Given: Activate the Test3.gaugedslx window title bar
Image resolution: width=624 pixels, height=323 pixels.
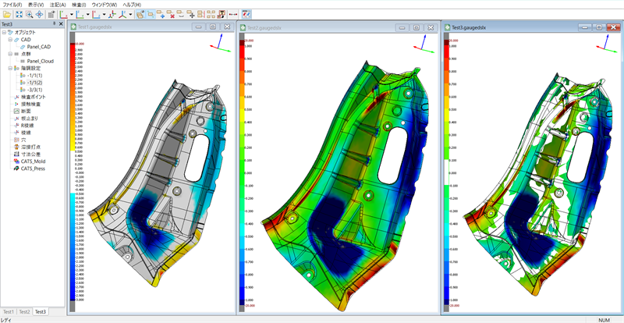Looking at the screenshot, I should click(x=507, y=27).
